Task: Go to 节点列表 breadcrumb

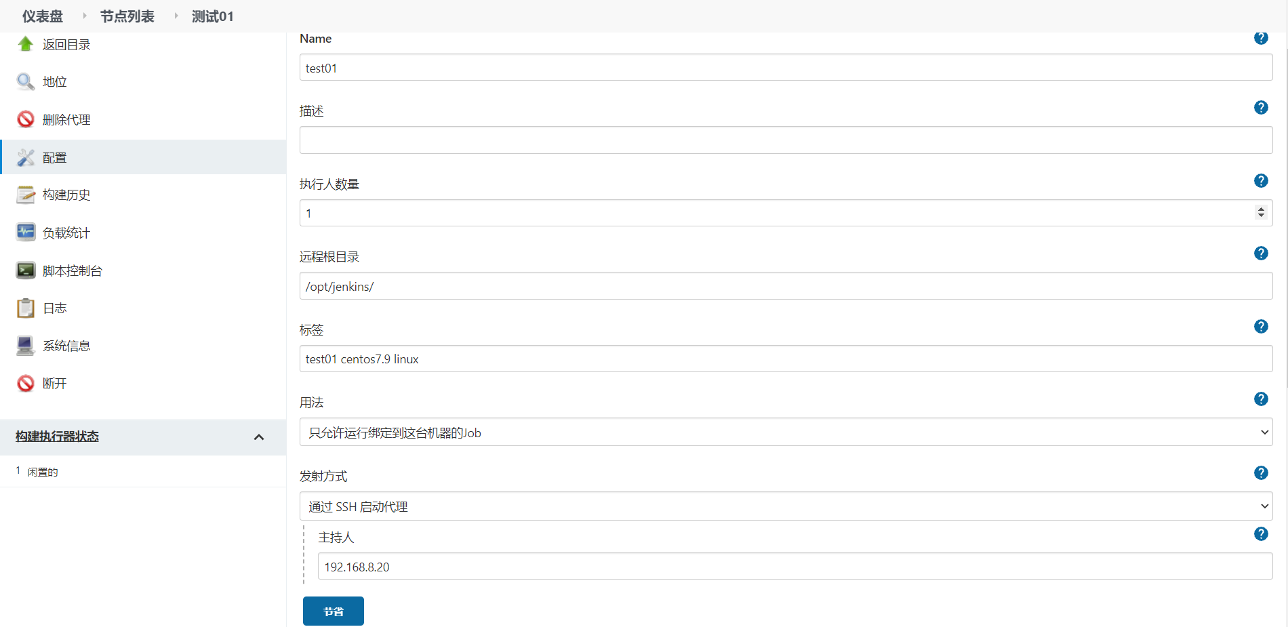Action: coord(127,16)
